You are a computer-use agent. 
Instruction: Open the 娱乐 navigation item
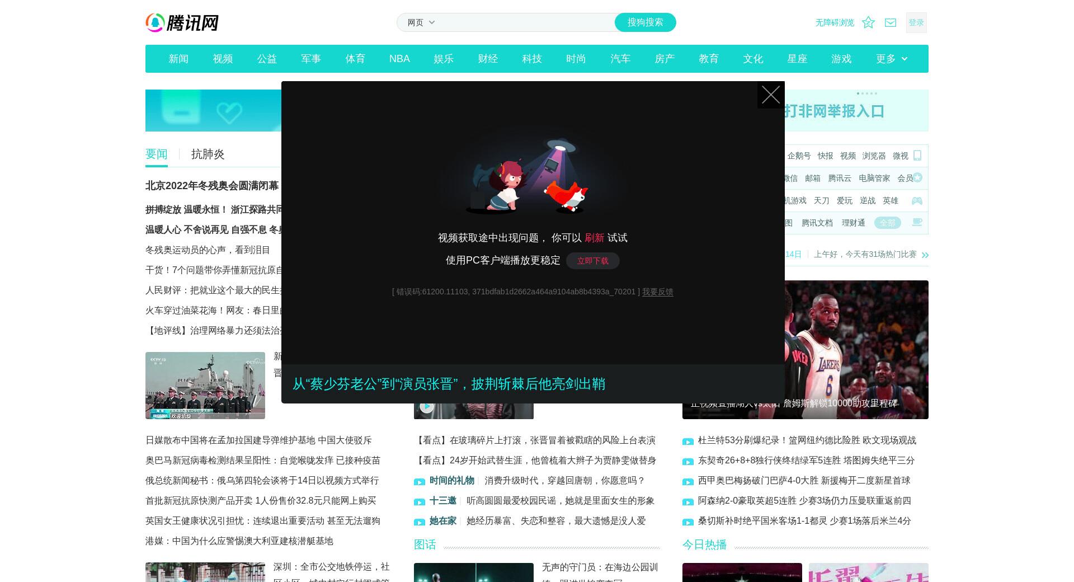click(444, 59)
